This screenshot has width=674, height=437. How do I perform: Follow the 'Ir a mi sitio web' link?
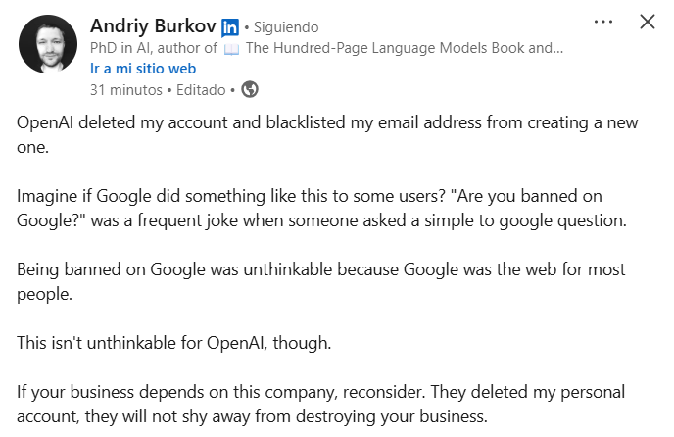point(143,69)
